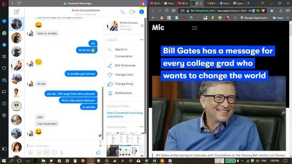Viewport: 292px width, 164px height.
Task: Switch to the Inbox Gmail tab
Action: pyautogui.click(x=169, y=3)
